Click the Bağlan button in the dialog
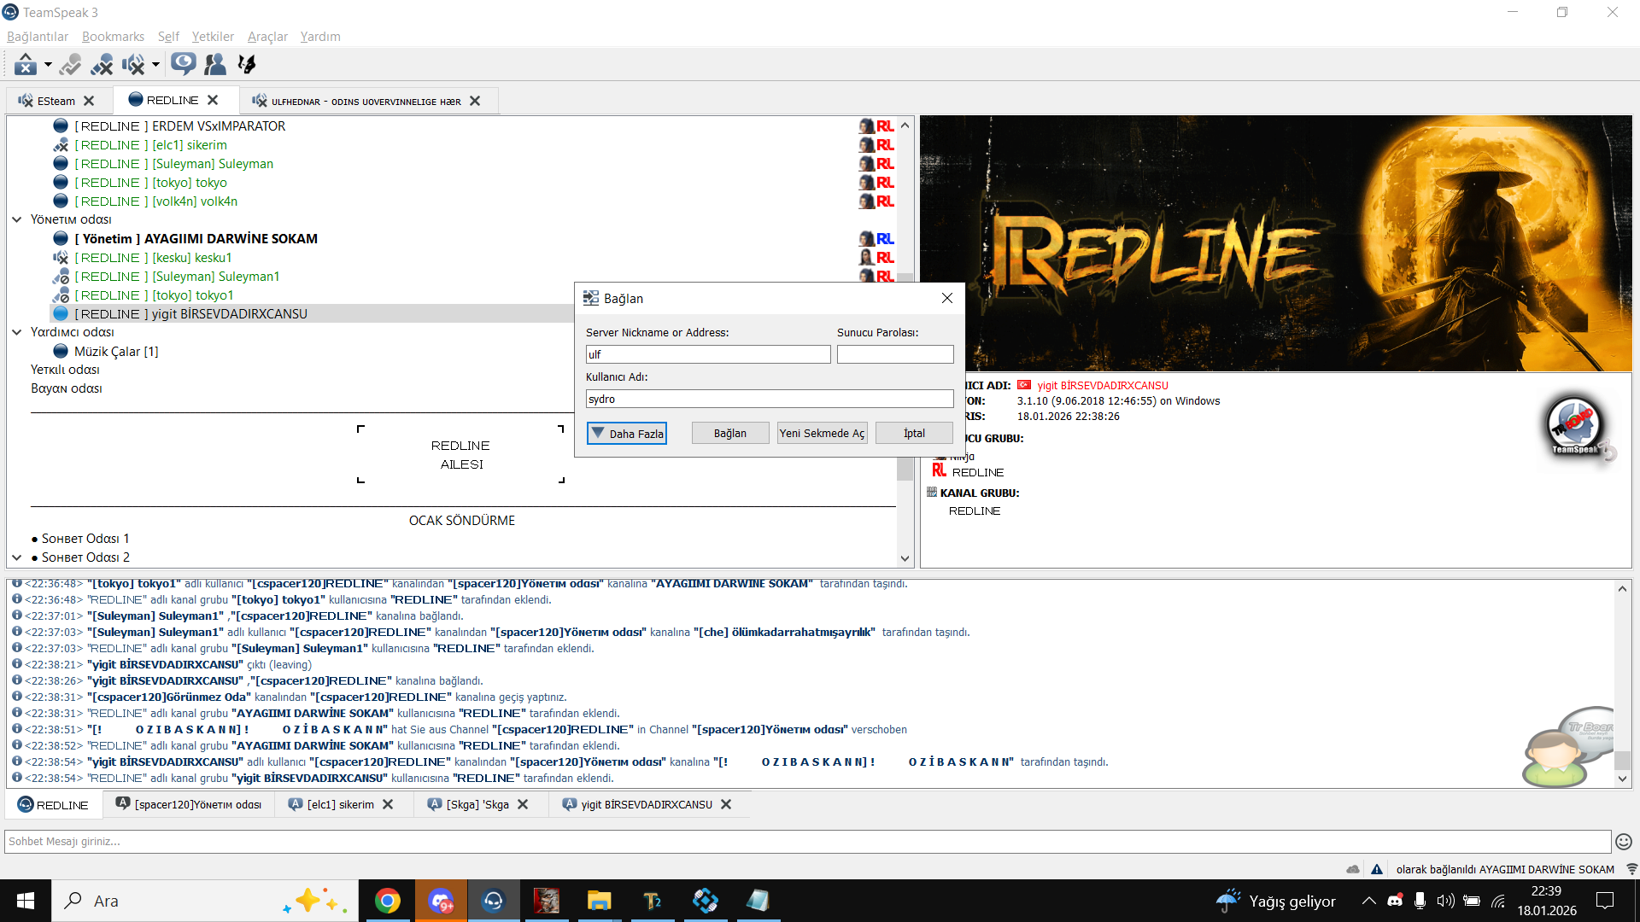Viewport: 1640px width, 922px height. click(x=730, y=434)
